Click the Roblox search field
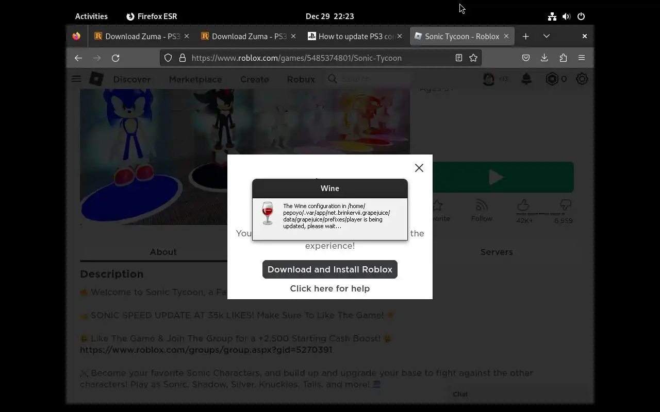The width and height of the screenshot is (660, 412). coord(369,79)
